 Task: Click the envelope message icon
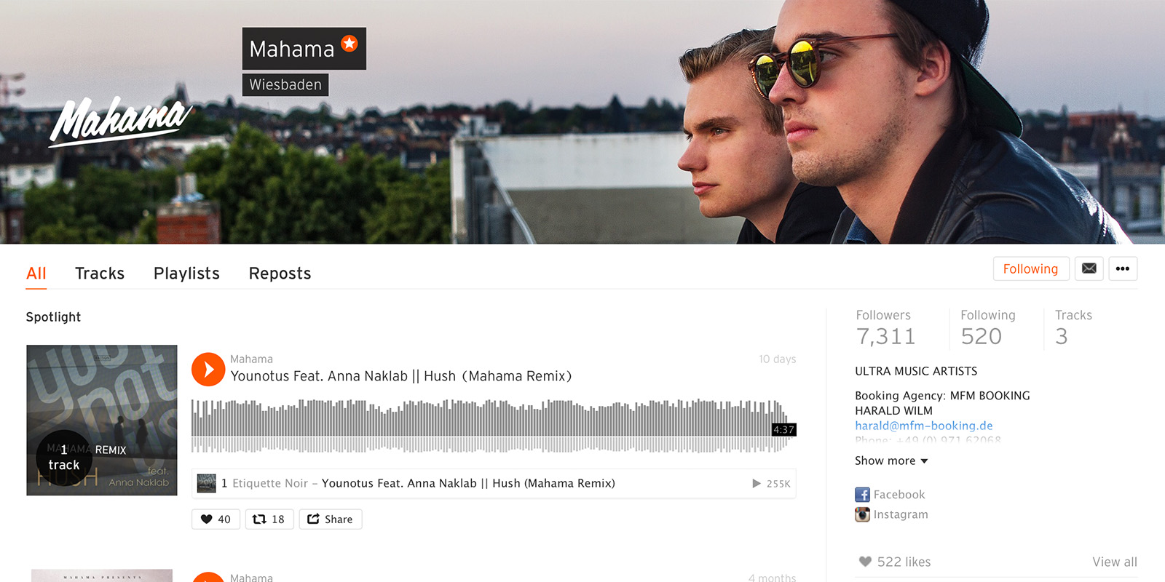point(1089,268)
